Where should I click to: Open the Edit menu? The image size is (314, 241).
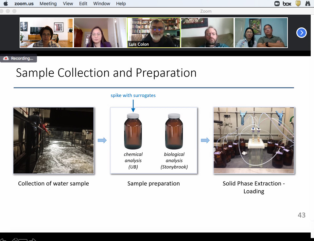(x=83, y=4)
